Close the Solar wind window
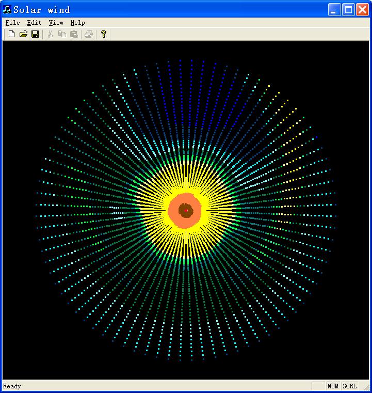This screenshot has width=372, height=393. pyautogui.click(x=362, y=9)
